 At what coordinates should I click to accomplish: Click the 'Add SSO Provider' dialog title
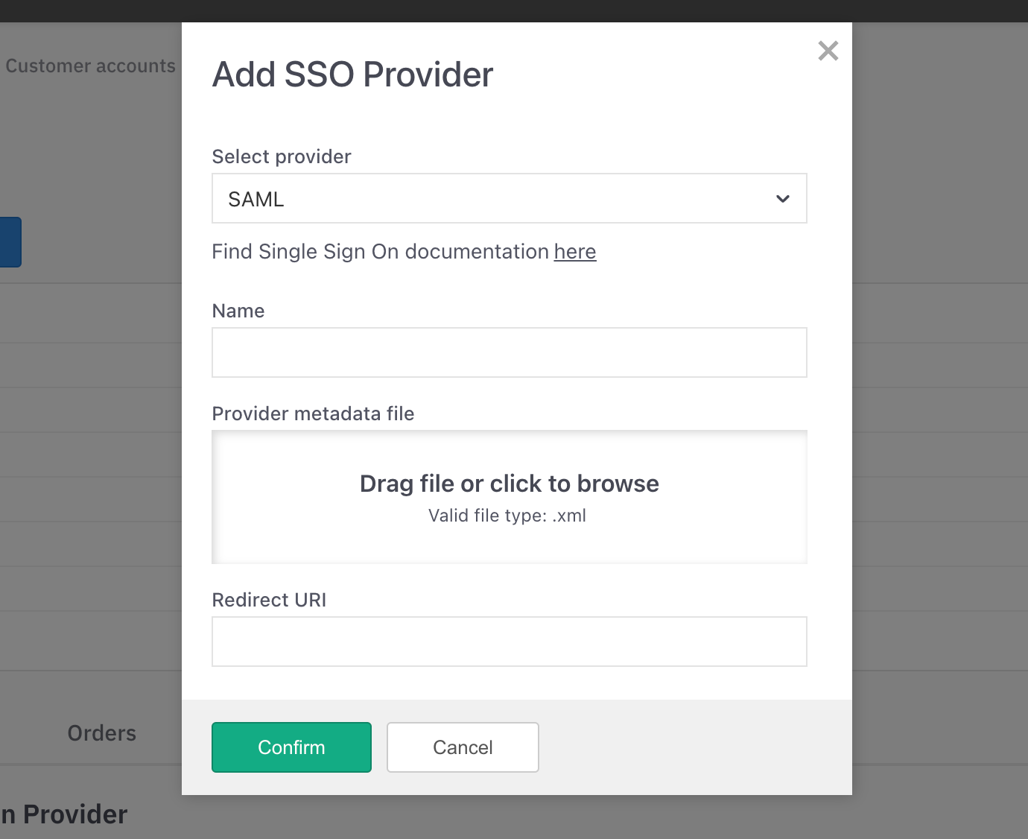click(x=352, y=75)
